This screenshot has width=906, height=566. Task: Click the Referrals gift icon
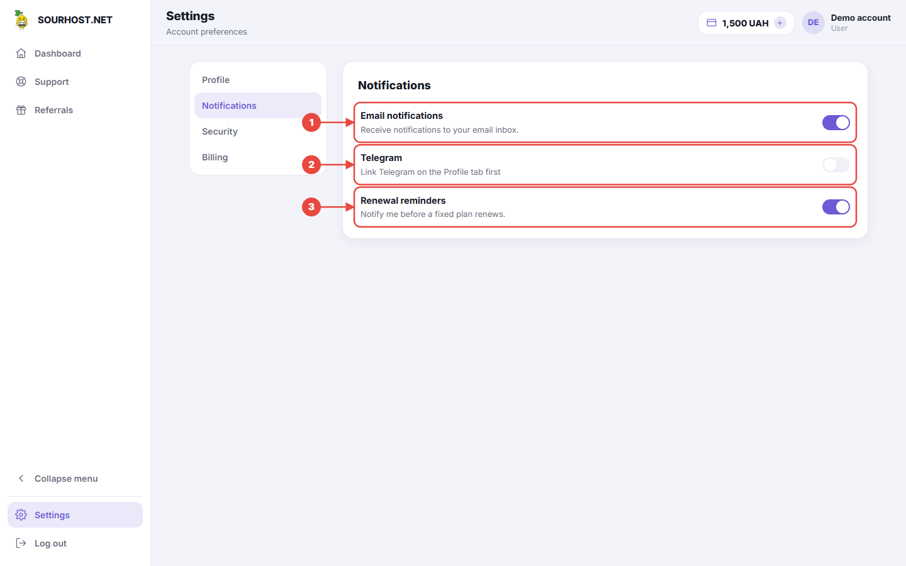pyautogui.click(x=21, y=110)
